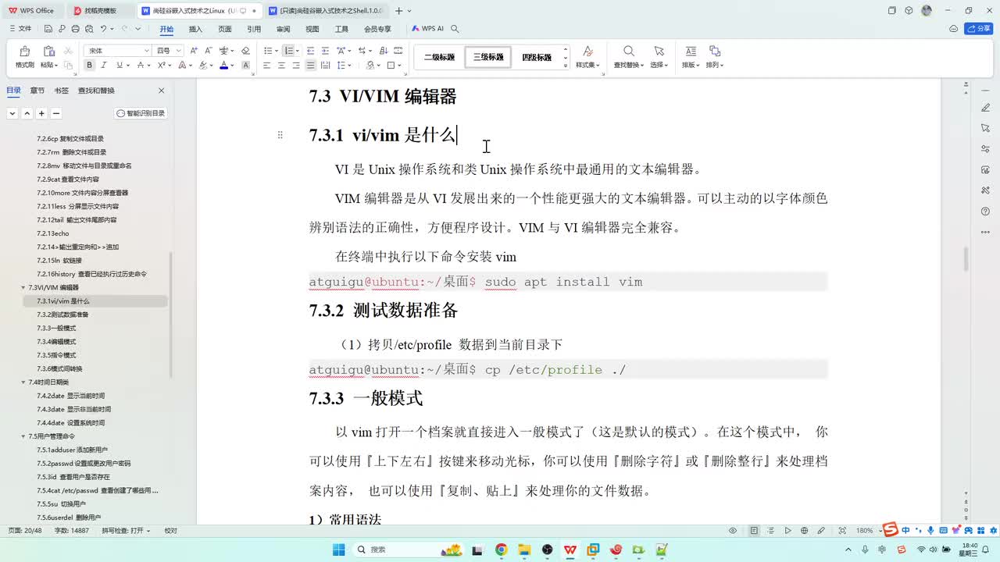The height and width of the screenshot is (562, 1000).
Task: Collapse the 7.3VI/VIM 编辑器 outline node
Action: tap(23, 287)
